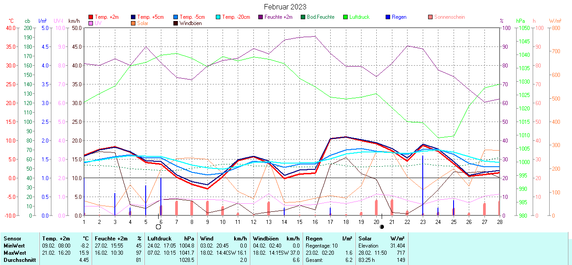Click the red Temp. +2m legend swatch

click(91, 17)
